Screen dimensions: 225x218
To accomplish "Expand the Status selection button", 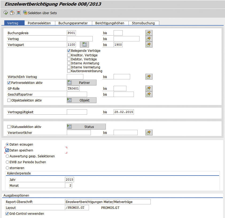I will pyautogui.click(x=86, y=127).
